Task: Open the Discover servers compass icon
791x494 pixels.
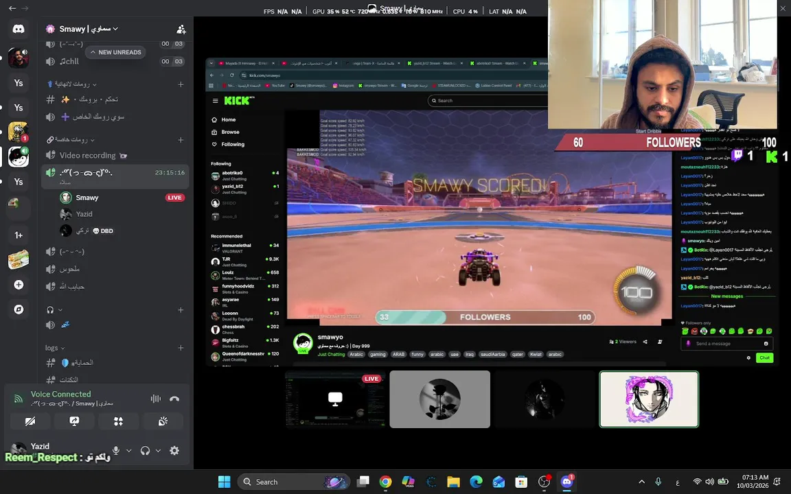Action: pos(19,309)
